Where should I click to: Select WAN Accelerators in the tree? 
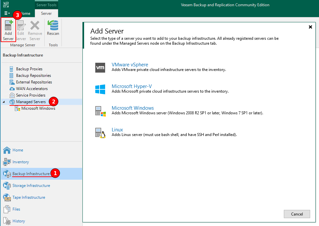click(32, 89)
